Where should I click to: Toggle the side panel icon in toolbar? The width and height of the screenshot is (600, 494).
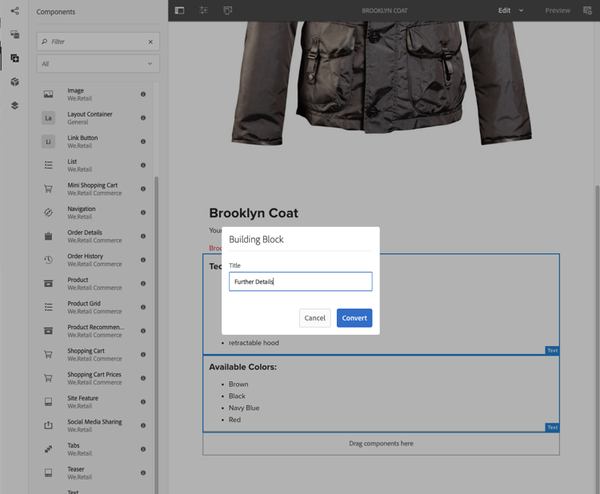[179, 10]
